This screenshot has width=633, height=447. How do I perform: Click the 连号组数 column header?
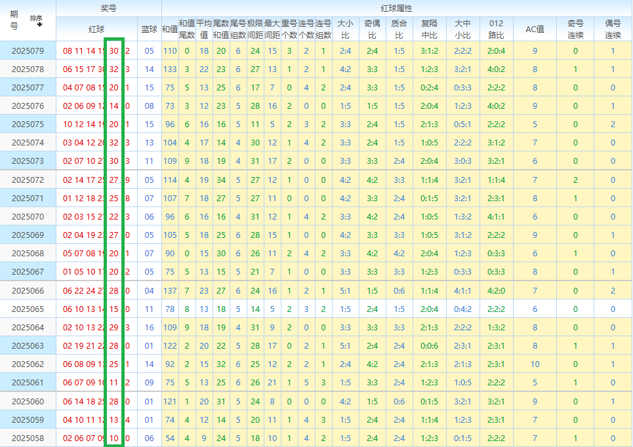tap(323, 29)
